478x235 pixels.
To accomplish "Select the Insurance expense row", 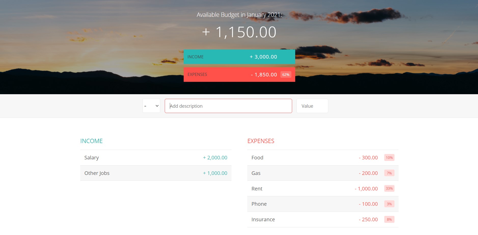I will tap(323, 219).
